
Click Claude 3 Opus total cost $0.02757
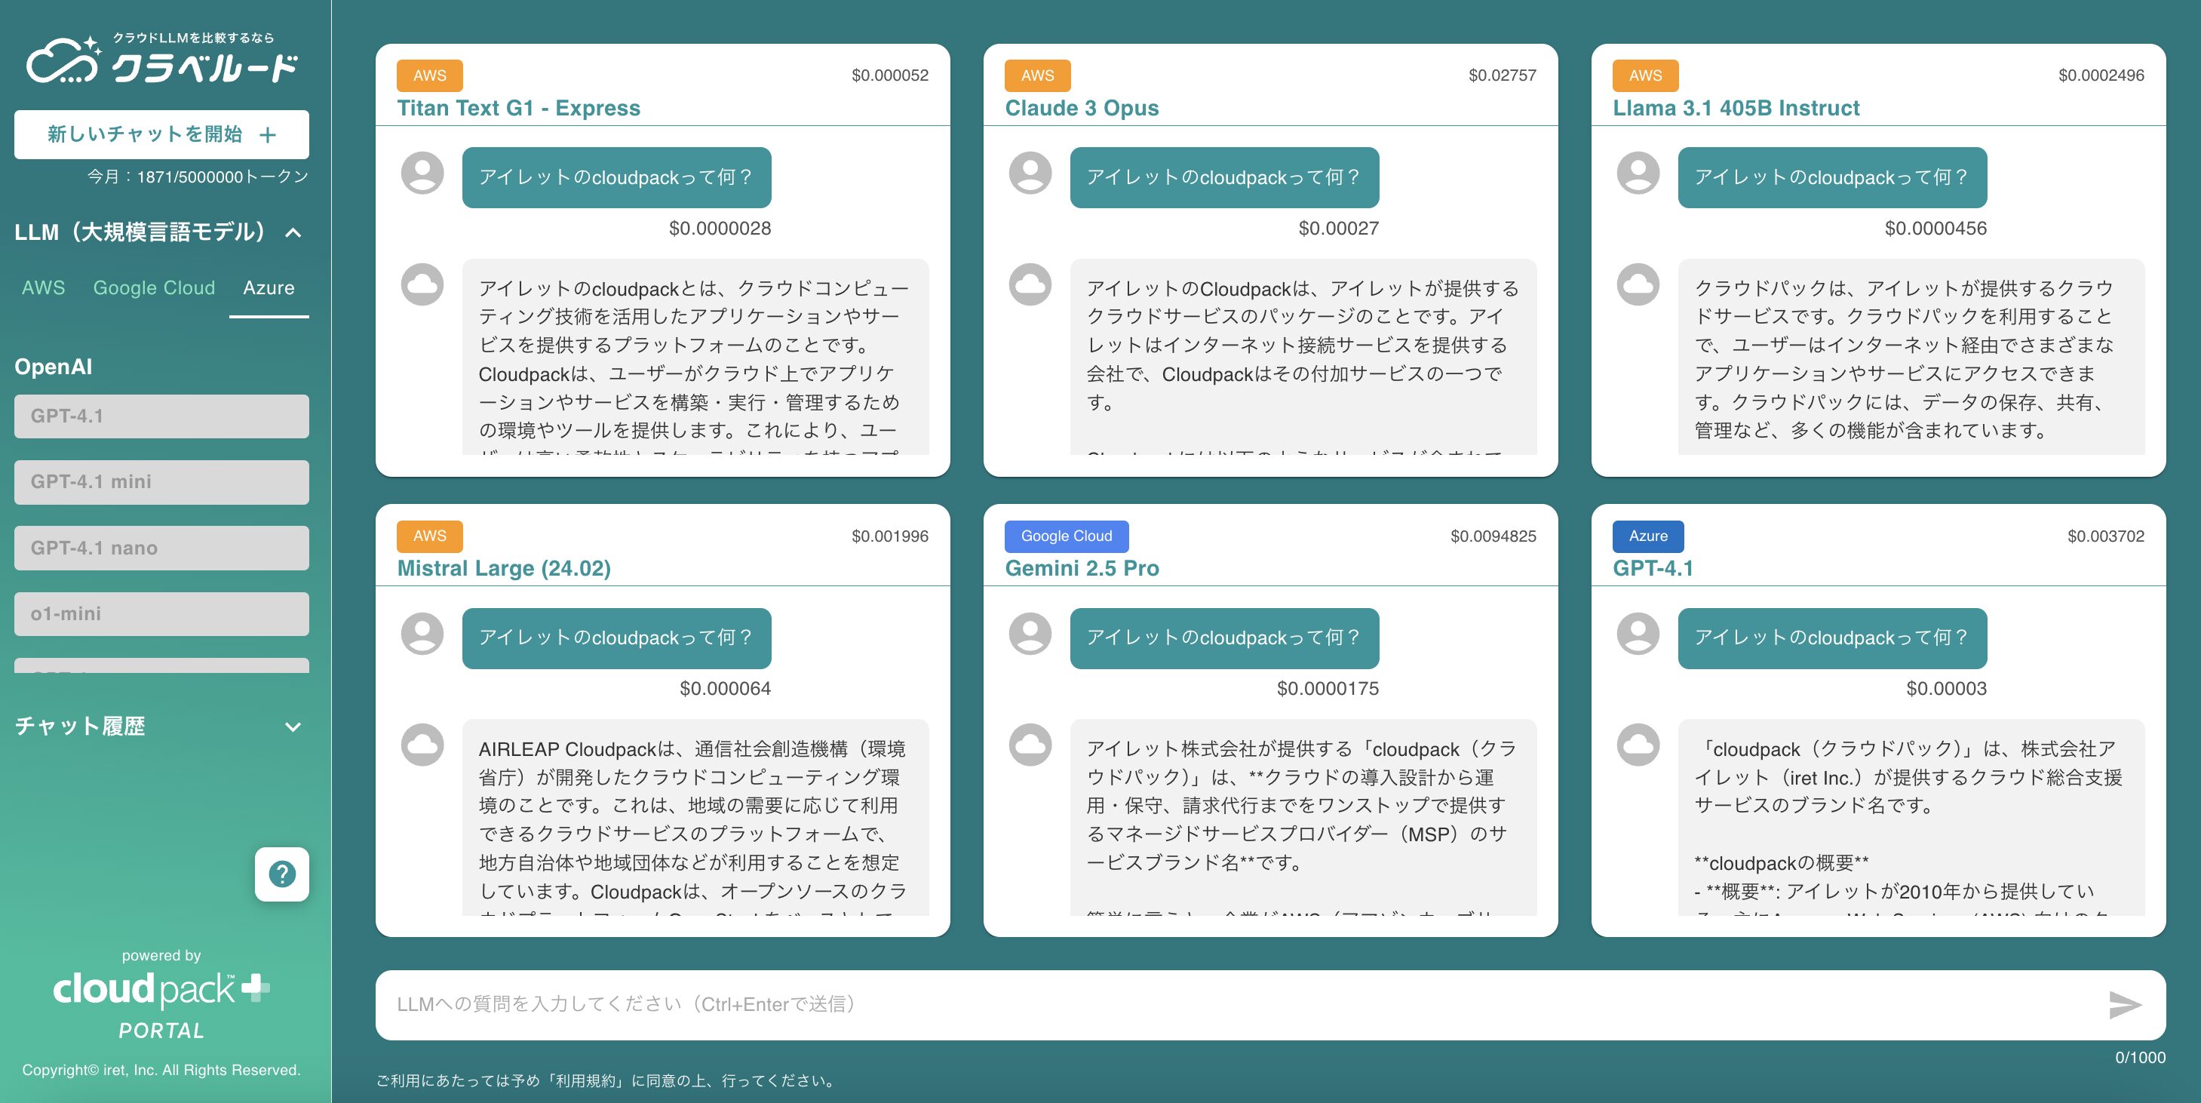tap(1502, 75)
